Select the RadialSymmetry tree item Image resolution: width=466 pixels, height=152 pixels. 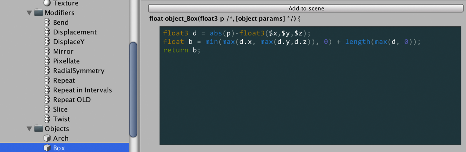pos(79,71)
